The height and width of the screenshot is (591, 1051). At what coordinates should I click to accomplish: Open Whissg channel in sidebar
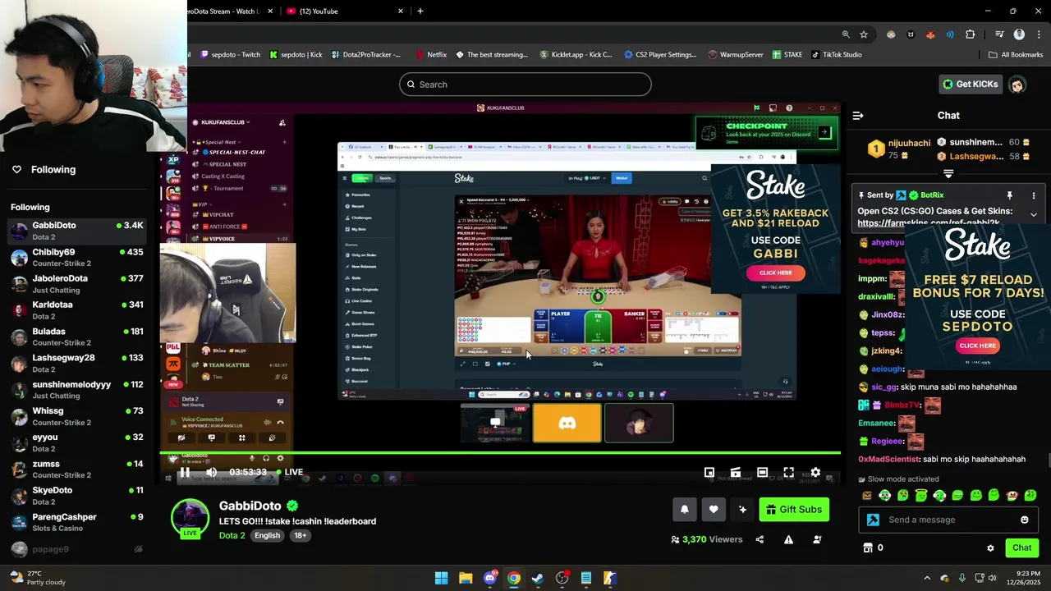[77, 415]
